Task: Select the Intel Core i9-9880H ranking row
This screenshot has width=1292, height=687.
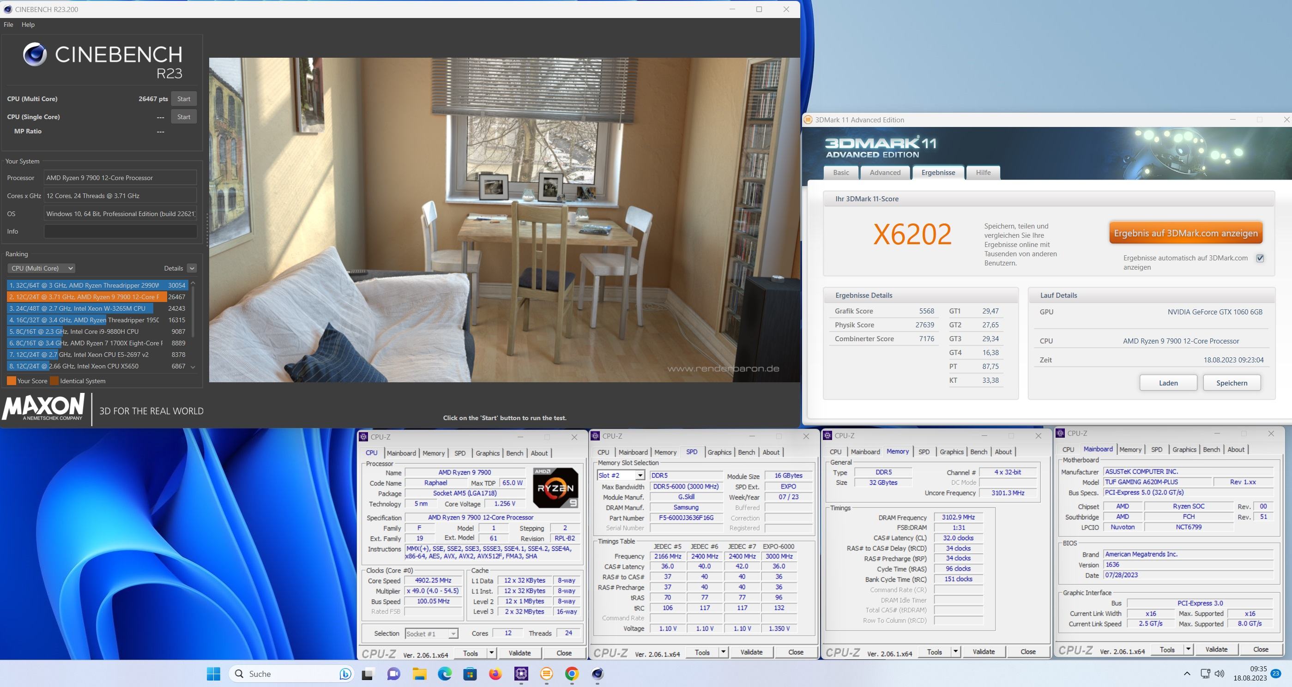Action: click(x=97, y=331)
